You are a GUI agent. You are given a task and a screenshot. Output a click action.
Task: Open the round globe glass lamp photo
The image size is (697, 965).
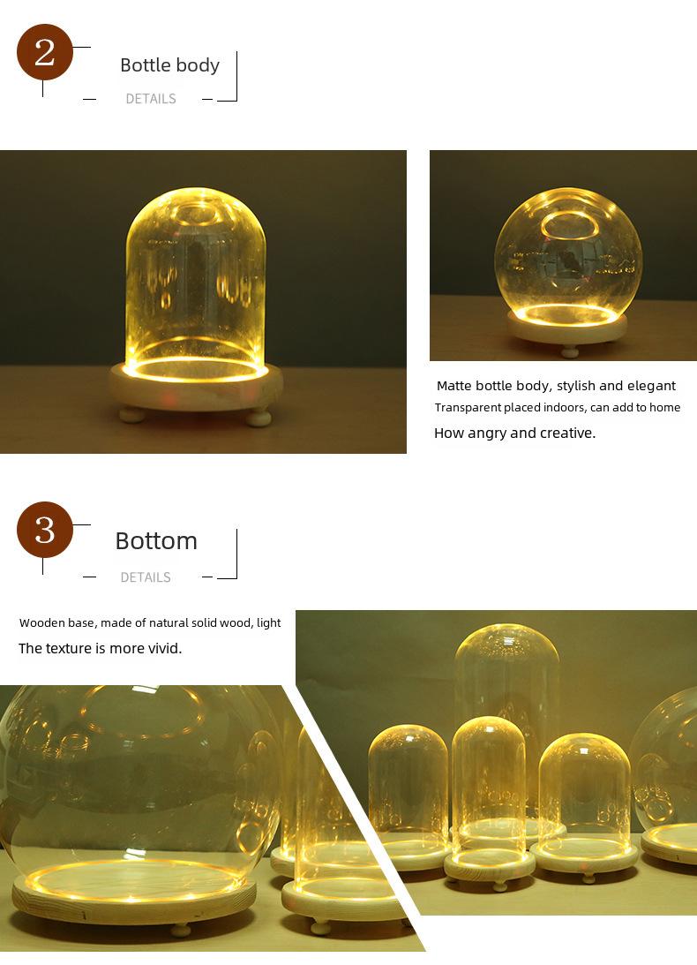(563, 255)
